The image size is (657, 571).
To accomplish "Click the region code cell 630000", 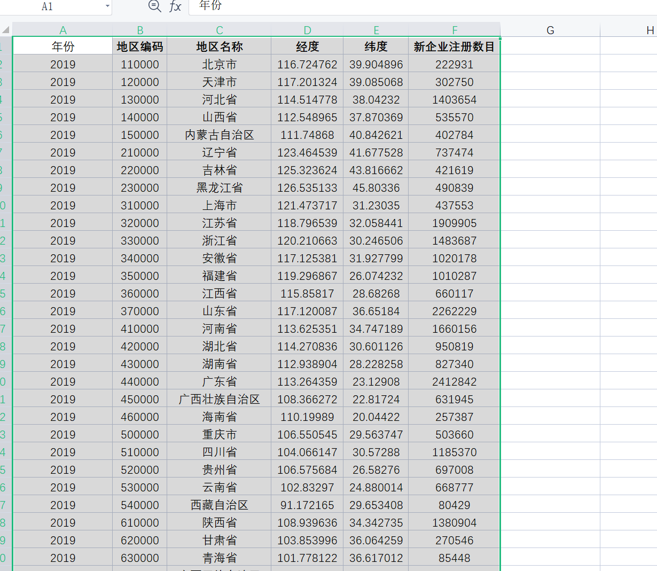I will [140, 558].
